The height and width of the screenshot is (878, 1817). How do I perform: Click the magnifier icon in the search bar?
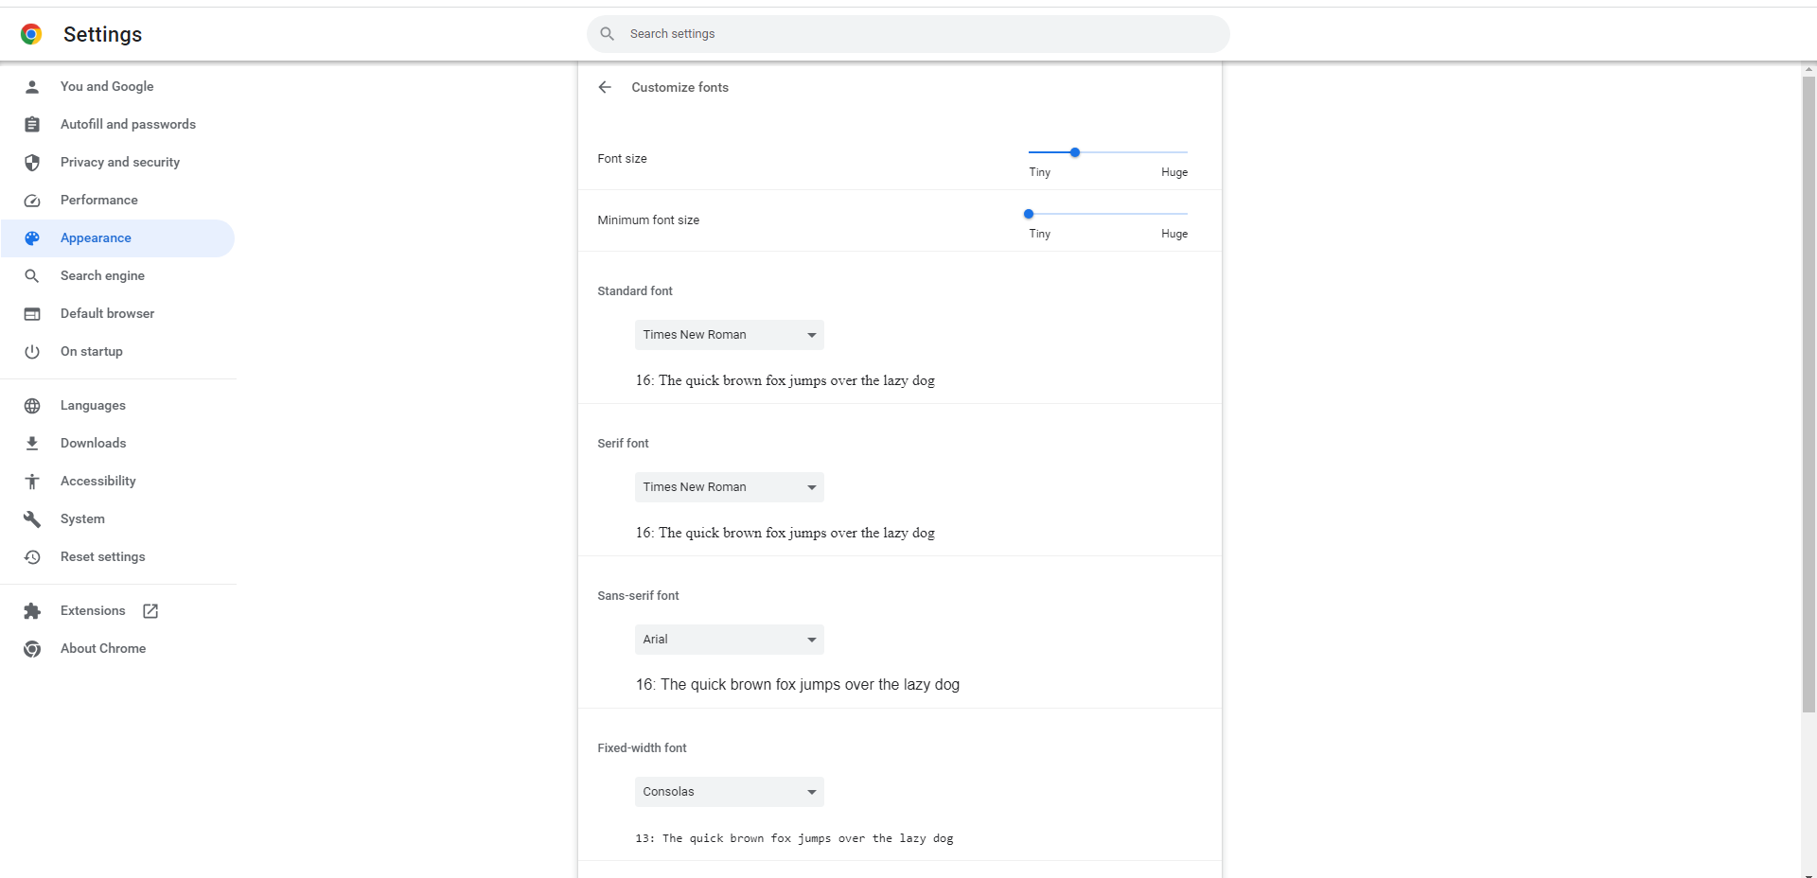(608, 34)
